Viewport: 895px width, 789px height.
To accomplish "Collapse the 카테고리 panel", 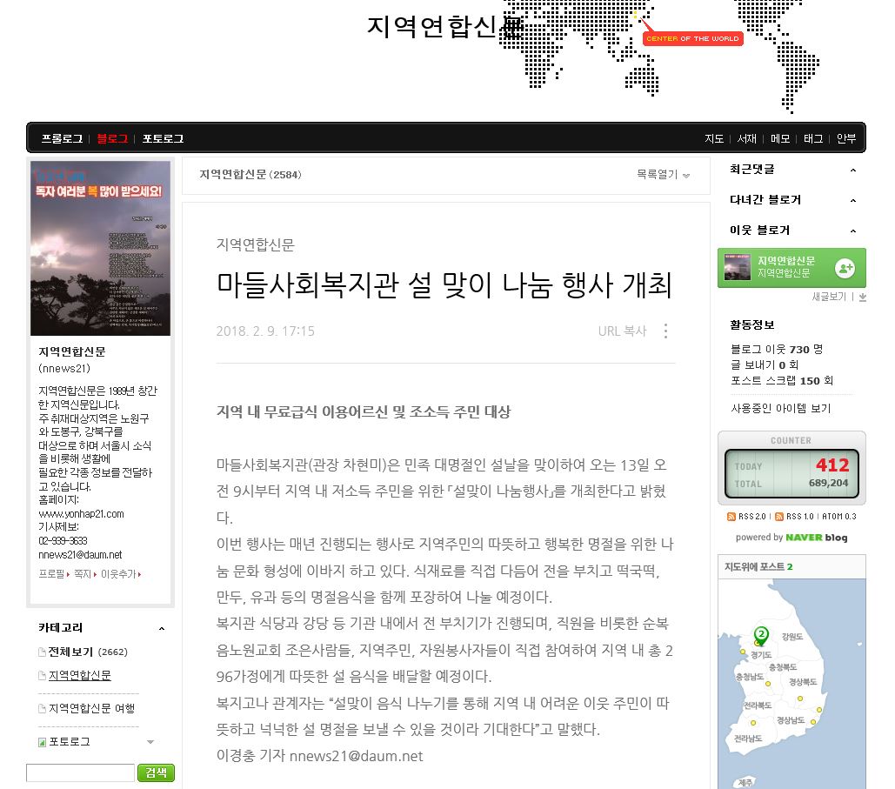I will coord(161,628).
